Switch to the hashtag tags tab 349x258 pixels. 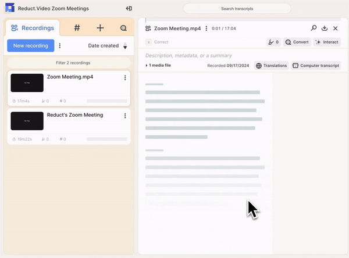(x=77, y=28)
